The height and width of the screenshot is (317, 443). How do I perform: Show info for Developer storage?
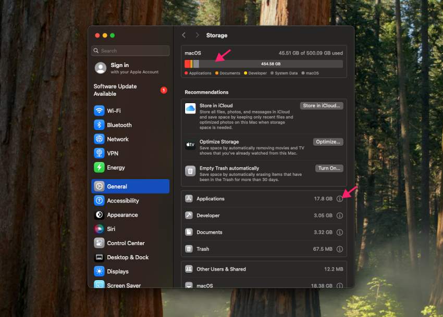coord(340,215)
